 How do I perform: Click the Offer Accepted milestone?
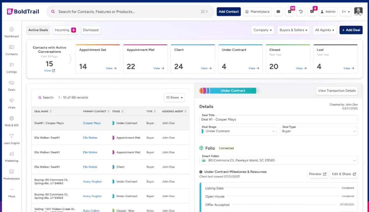pos(217,205)
